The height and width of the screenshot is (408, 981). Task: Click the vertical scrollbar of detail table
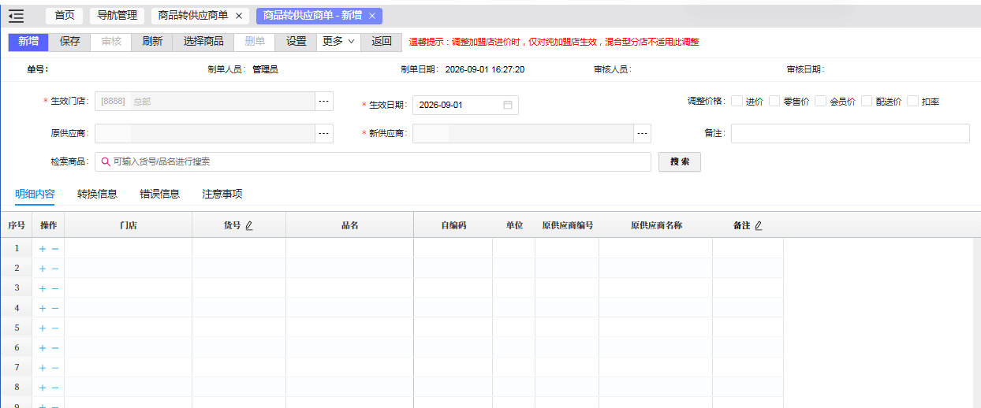pos(976,323)
